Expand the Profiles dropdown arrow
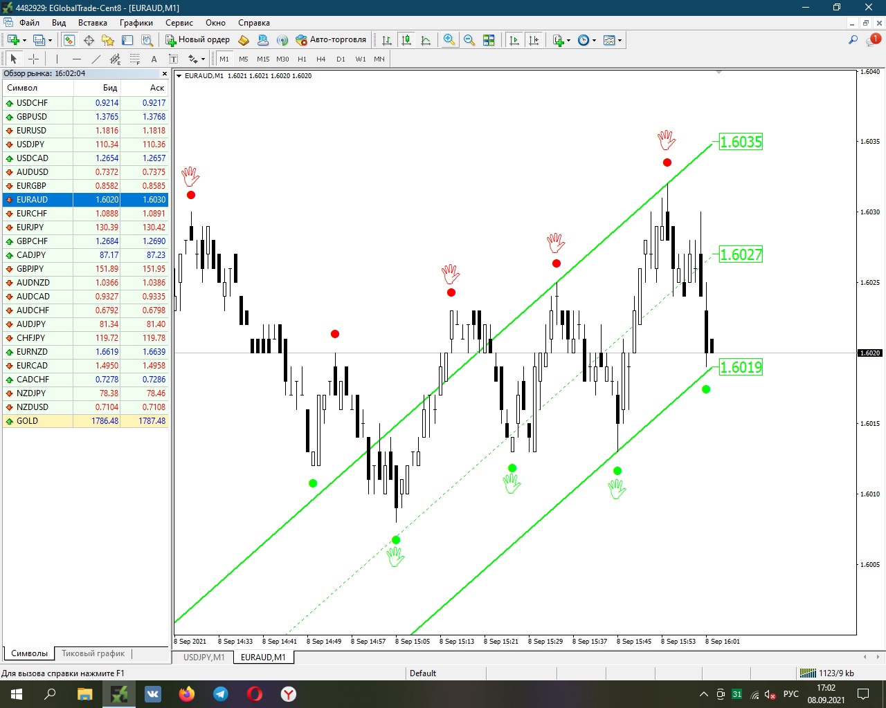 [x=50, y=40]
